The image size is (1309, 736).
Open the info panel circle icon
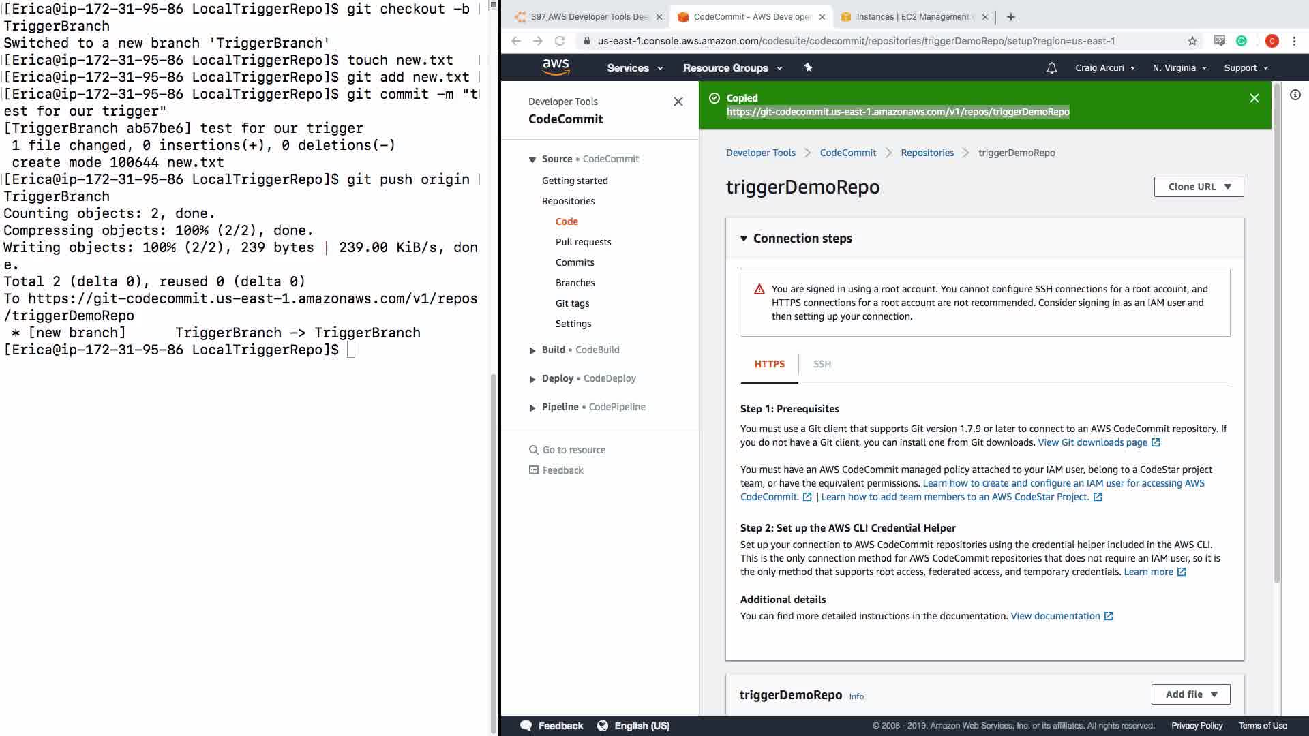pyautogui.click(x=1295, y=95)
